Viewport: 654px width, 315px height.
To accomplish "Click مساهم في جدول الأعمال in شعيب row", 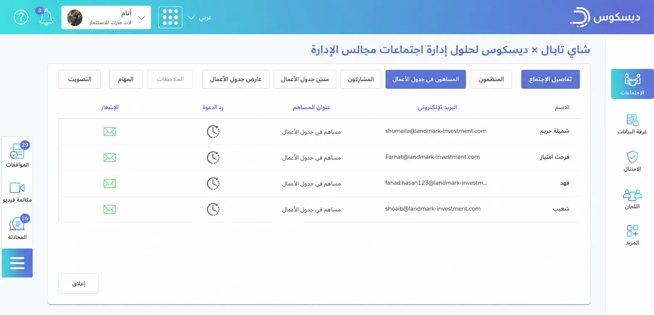I will (x=312, y=209).
